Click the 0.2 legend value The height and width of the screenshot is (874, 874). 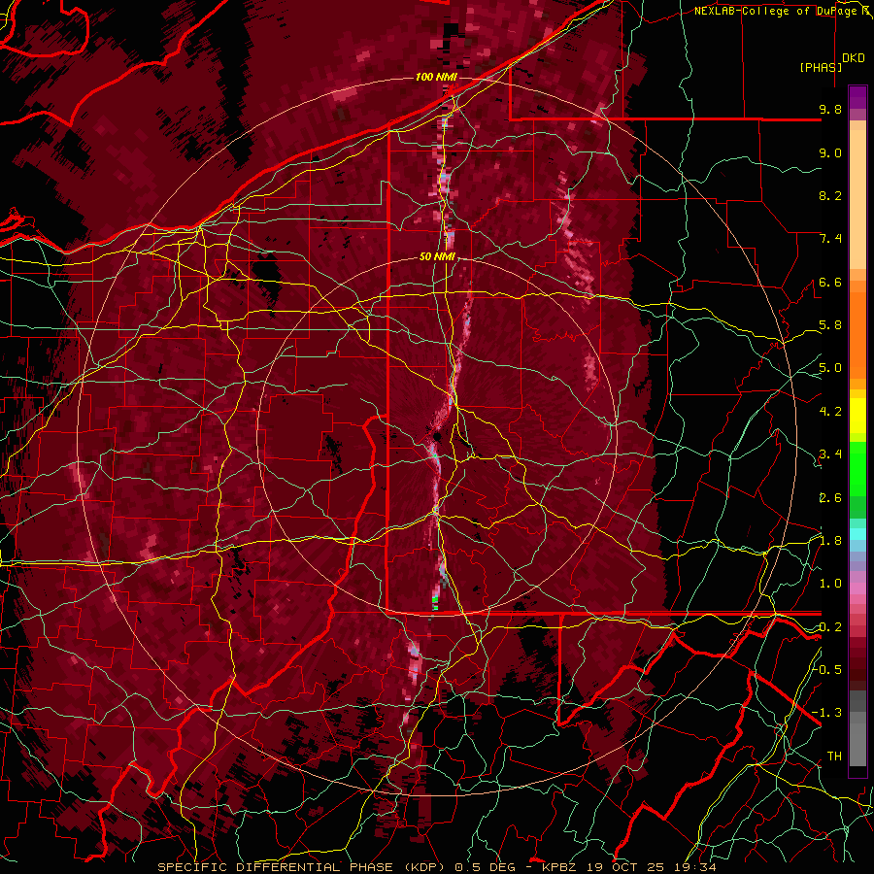(830, 627)
